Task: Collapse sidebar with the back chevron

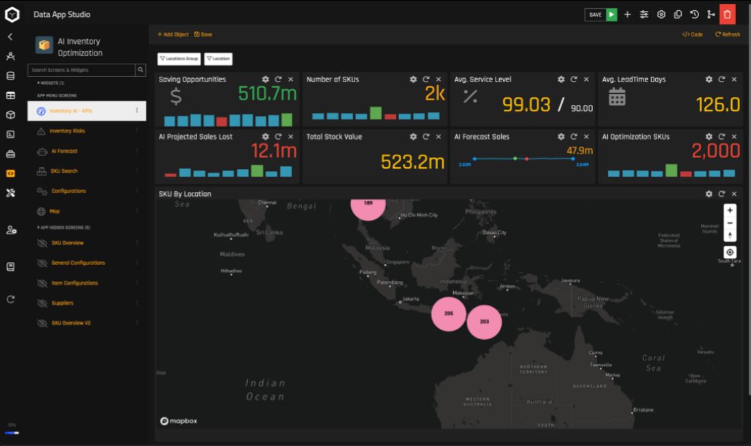Action: tap(10, 36)
